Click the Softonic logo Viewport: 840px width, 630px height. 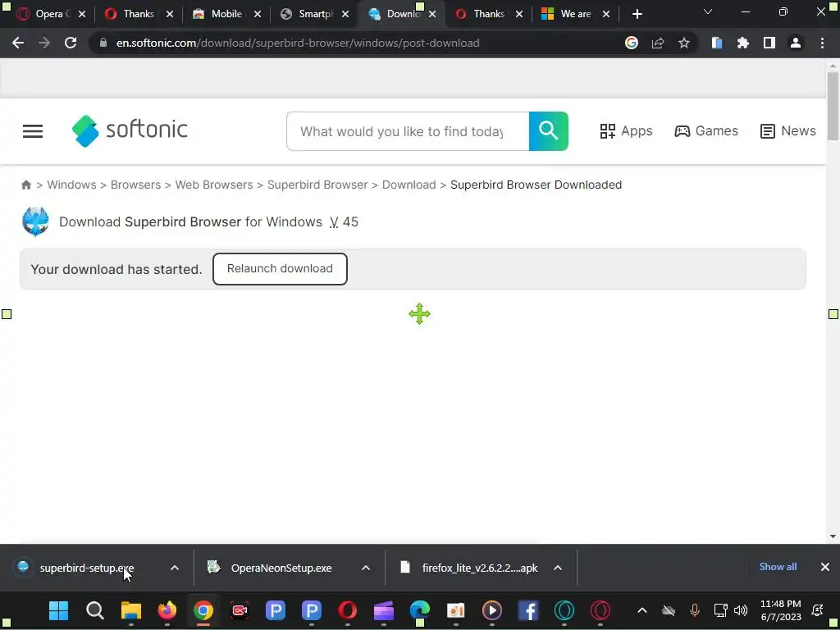[130, 130]
